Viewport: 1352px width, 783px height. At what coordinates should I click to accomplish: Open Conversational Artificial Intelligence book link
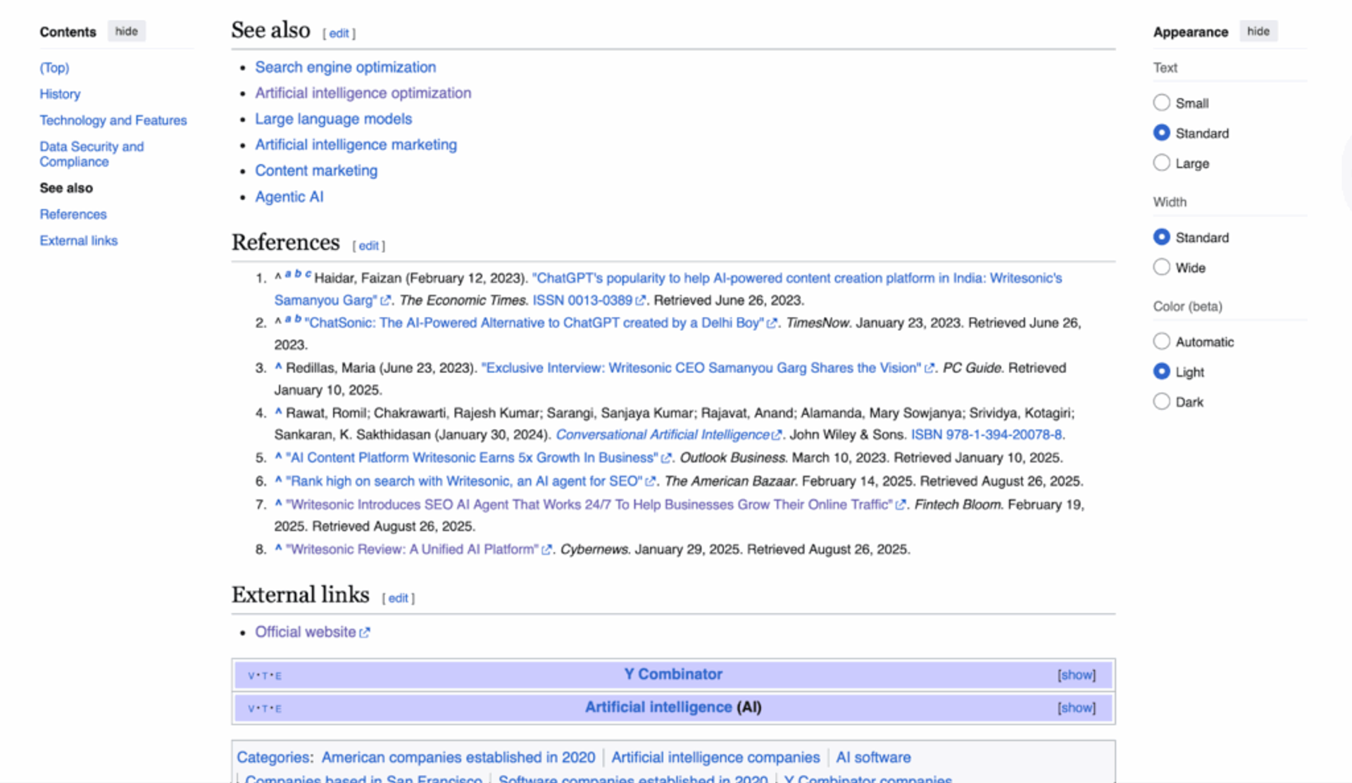point(668,435)
